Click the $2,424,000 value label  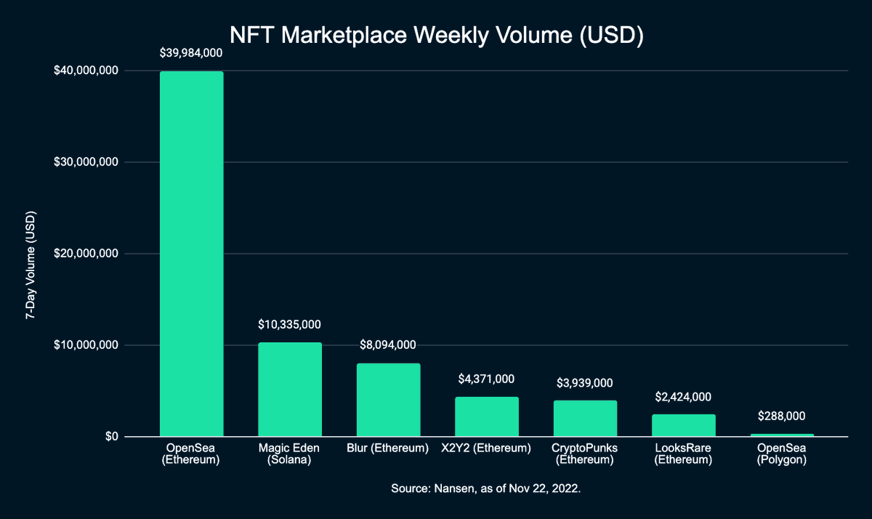683,397
